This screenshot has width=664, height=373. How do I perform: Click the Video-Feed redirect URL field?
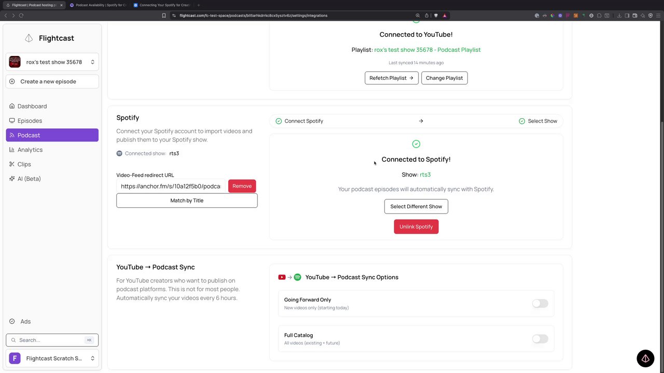pos(171,186)
